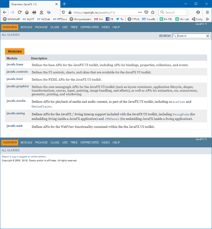Viewport: 212px width, 229px height.
Task: Open the page actions three-dot menu
Action: tap(140, 12)
